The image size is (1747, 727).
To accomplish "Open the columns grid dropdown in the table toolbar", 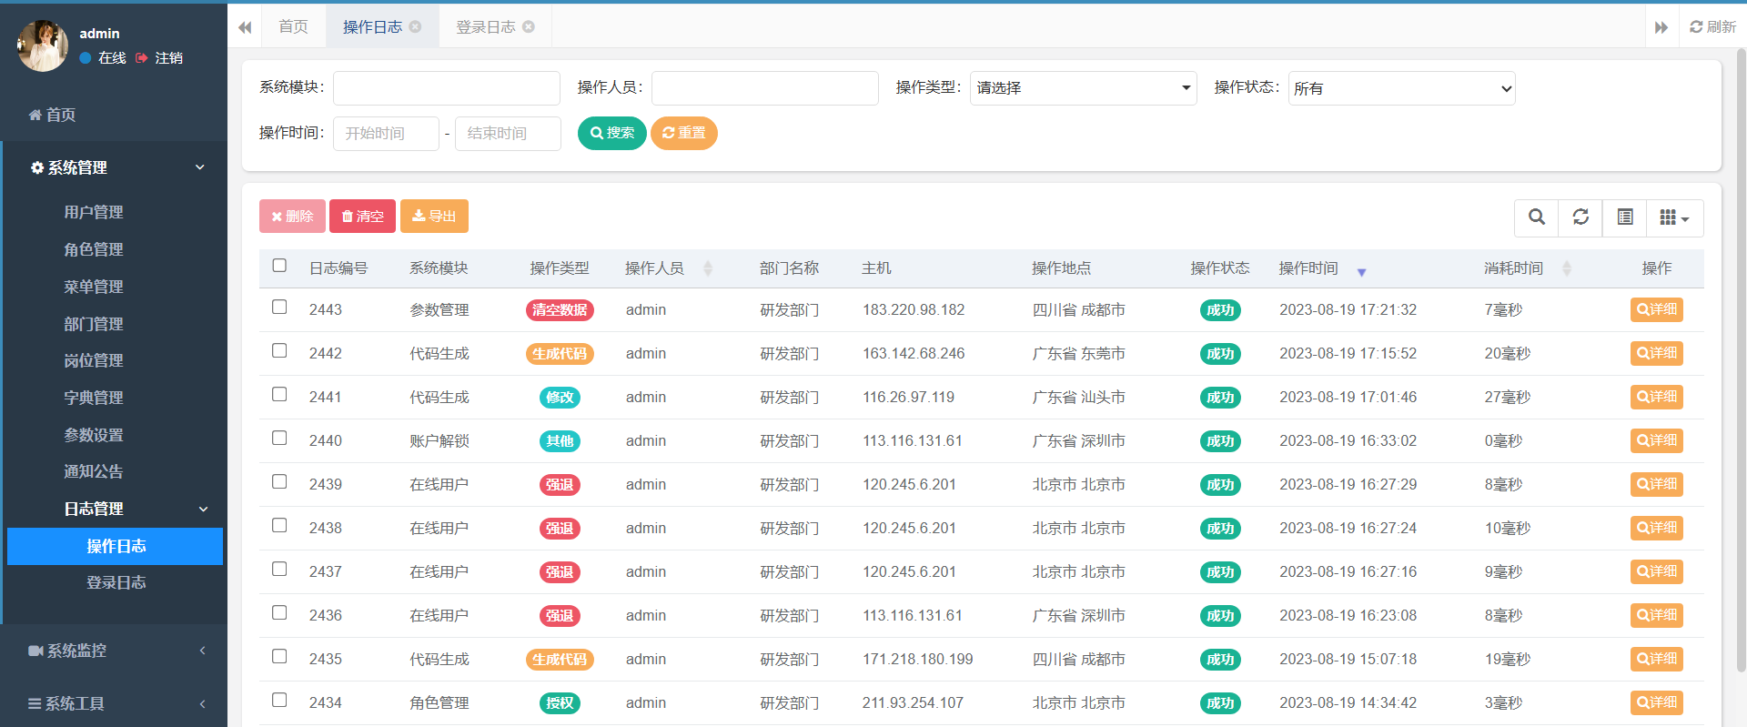I will tap(1674, 217).
